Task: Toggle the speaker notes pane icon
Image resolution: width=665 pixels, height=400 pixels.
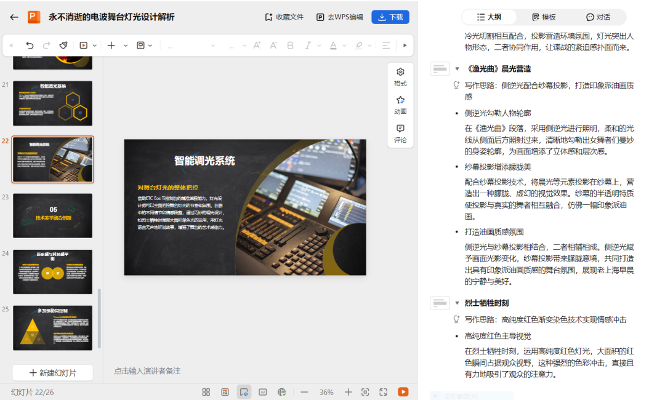Action: (x=263, y=392)
